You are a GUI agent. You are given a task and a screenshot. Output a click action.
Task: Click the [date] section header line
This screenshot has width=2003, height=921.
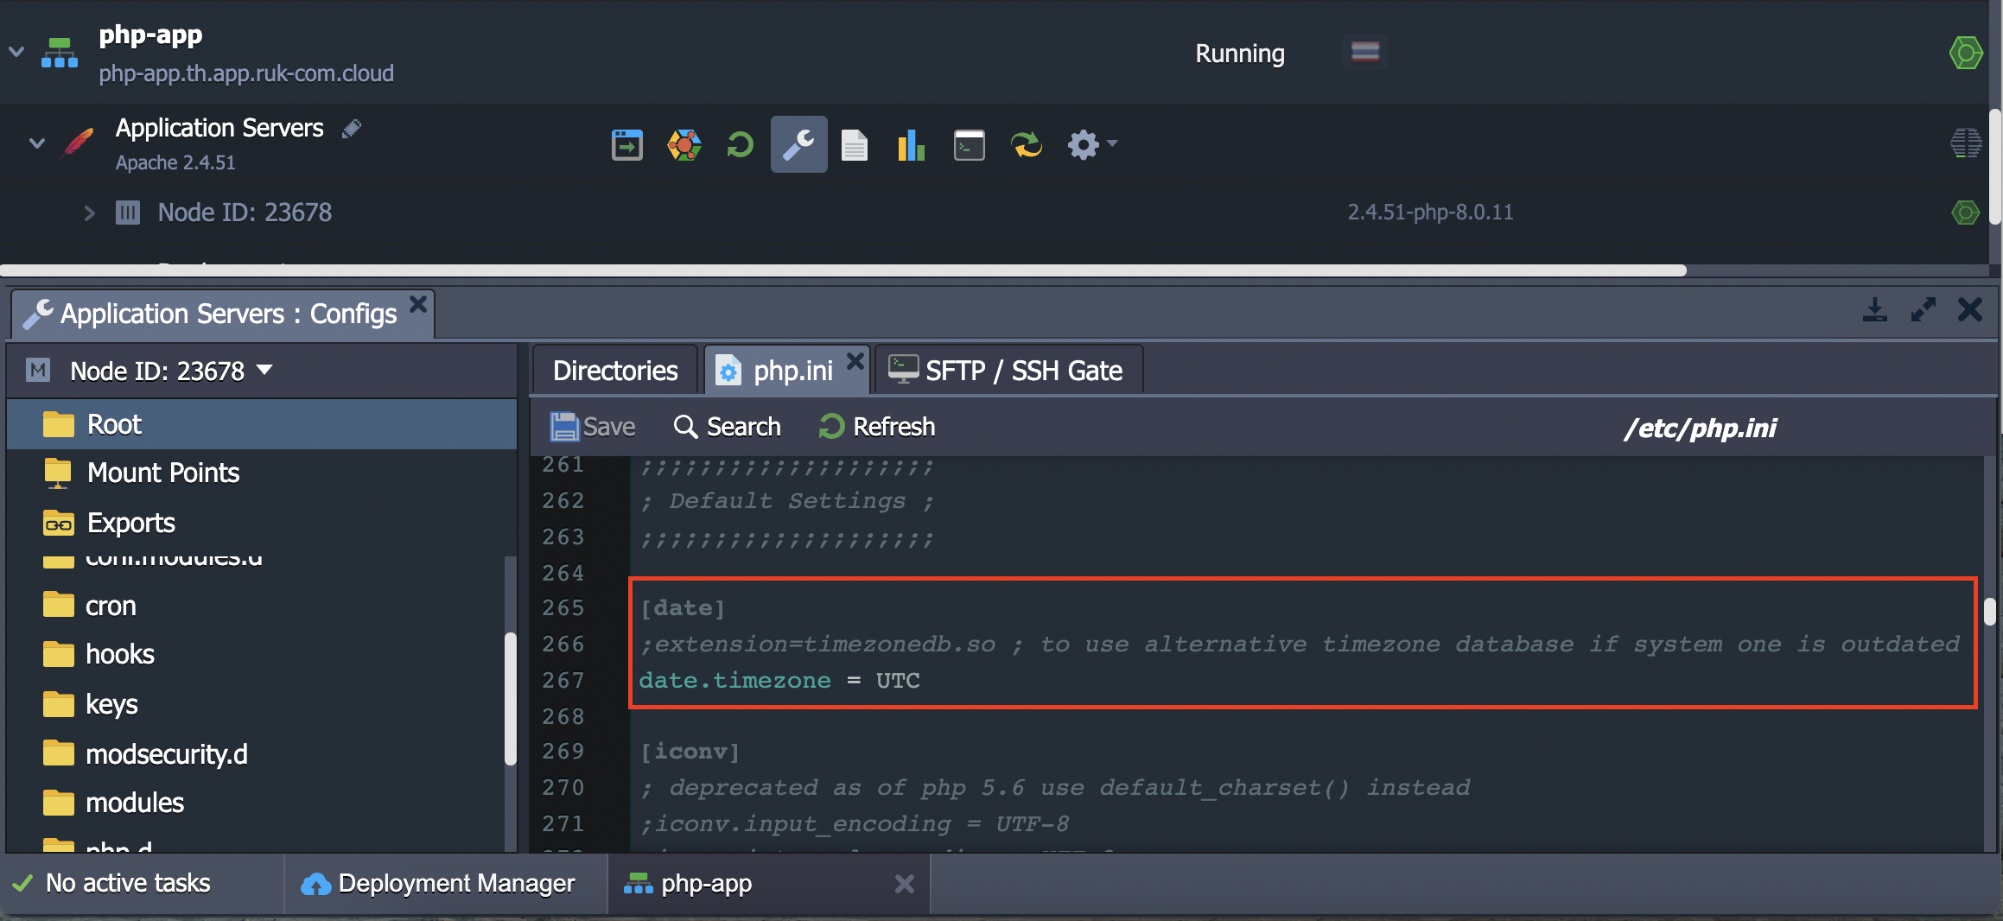tap(682, 608)
